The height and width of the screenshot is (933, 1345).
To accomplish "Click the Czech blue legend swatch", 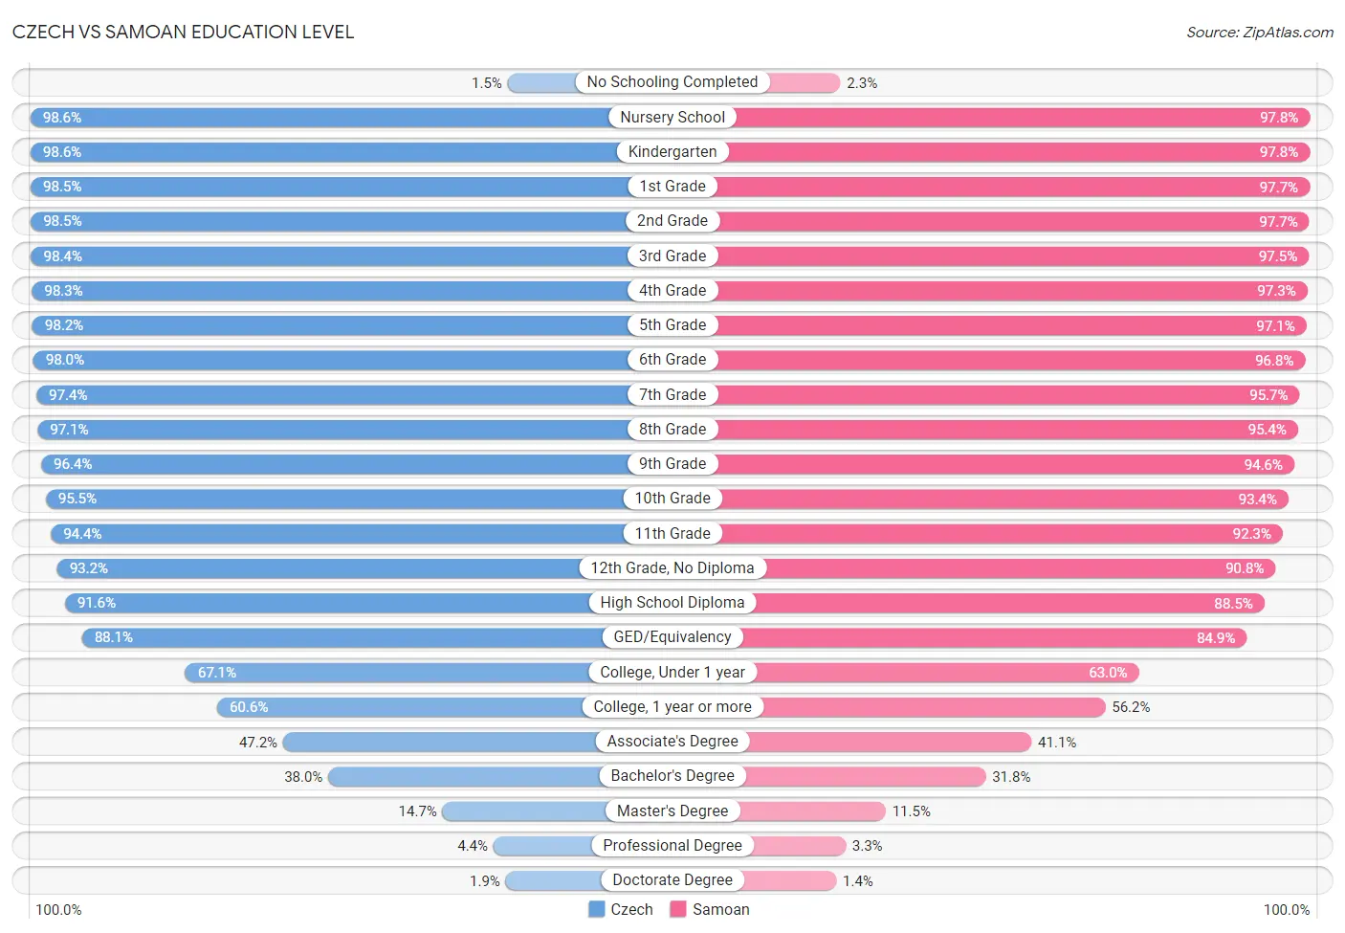I will 597,909.
